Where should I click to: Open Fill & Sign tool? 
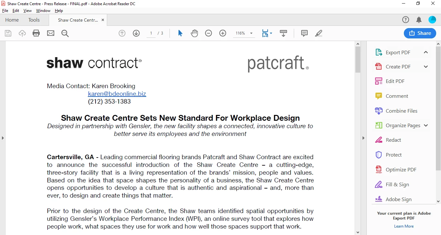397,184
